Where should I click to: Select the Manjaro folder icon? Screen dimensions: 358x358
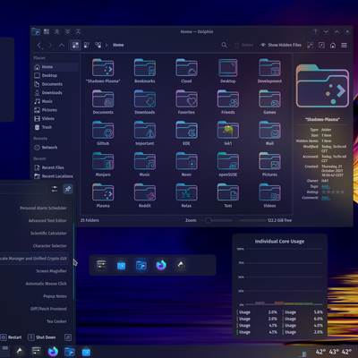[x=103, y=161]
